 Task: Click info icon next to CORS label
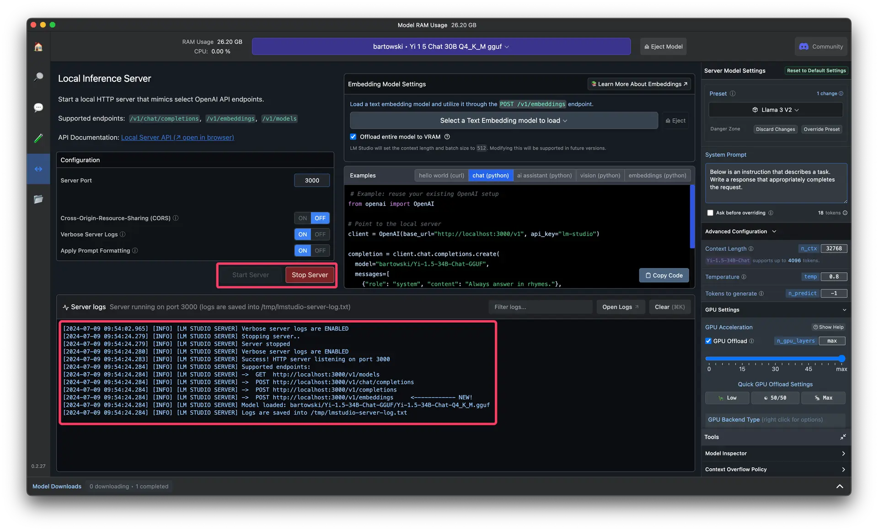point(176,218)
